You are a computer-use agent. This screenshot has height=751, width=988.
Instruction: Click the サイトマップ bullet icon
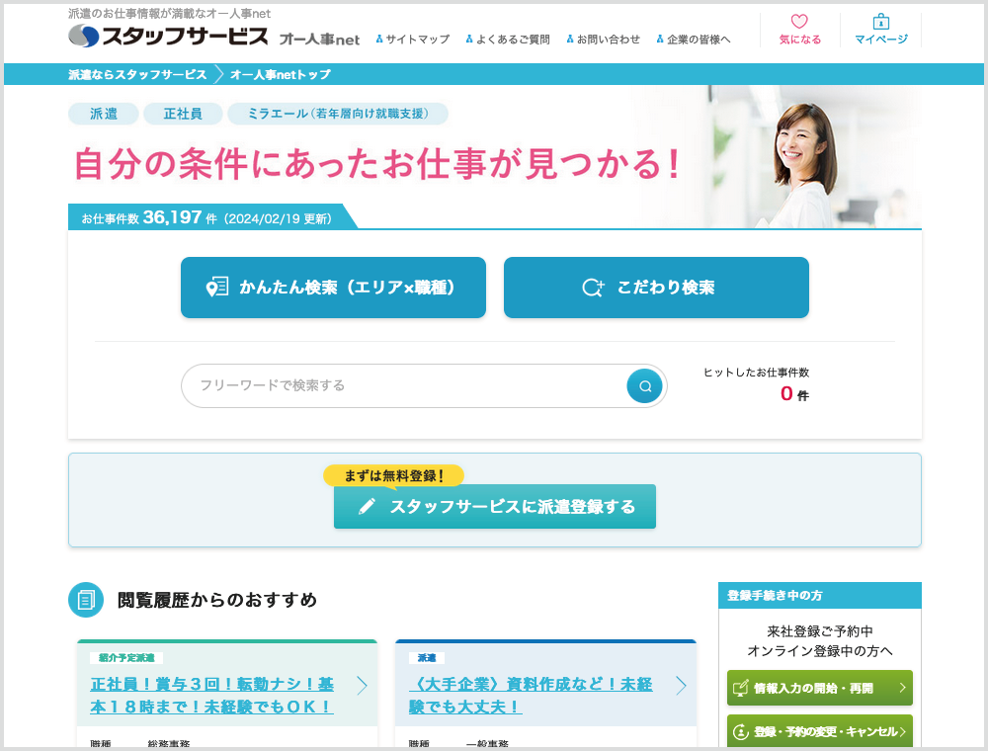379,40
